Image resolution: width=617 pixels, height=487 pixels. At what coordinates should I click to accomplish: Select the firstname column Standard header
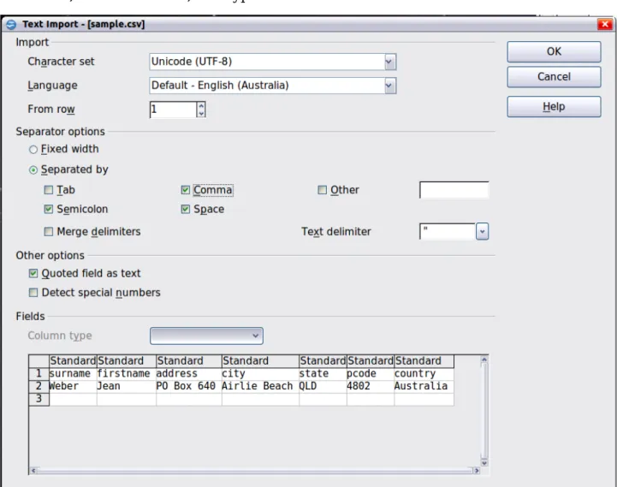click(x=127, y=361)
